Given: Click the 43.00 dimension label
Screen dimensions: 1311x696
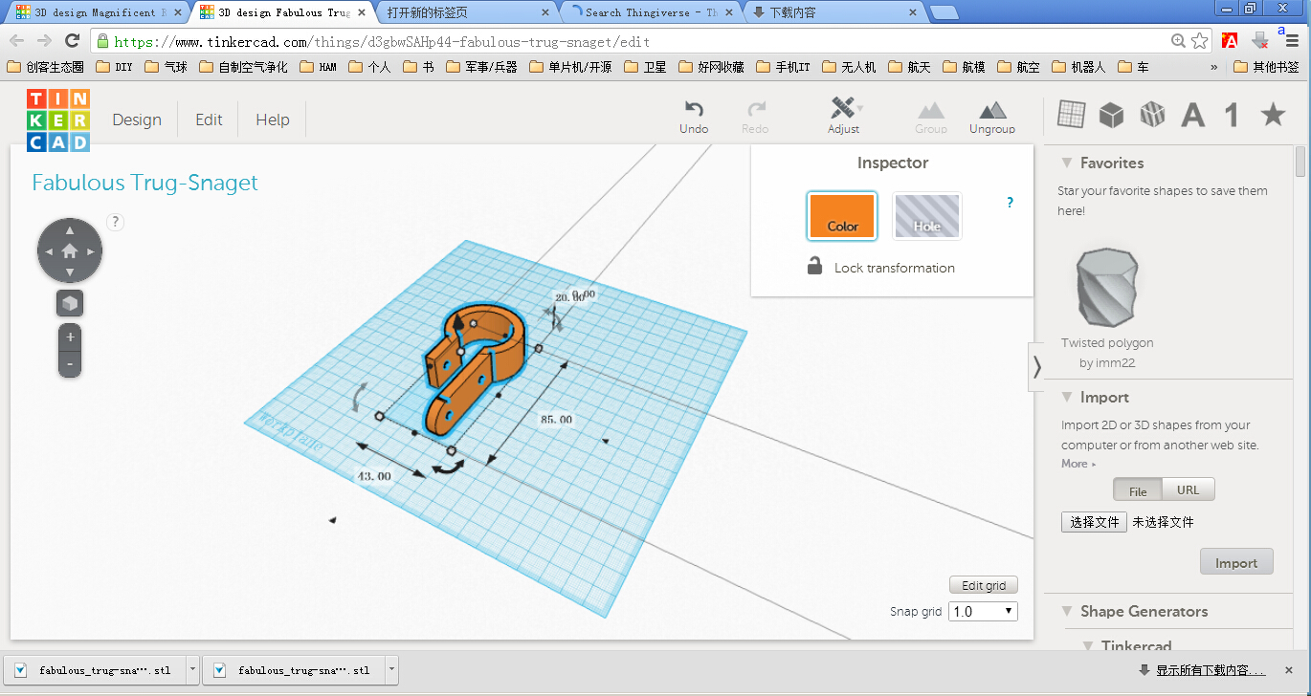Looking at the screenshot, I should pos(374,476).
